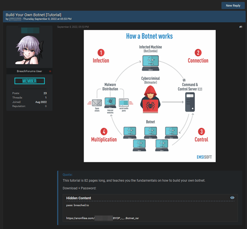Click the red offline status dot
This screenshot has width=247, height=229.
pos(50,71)
